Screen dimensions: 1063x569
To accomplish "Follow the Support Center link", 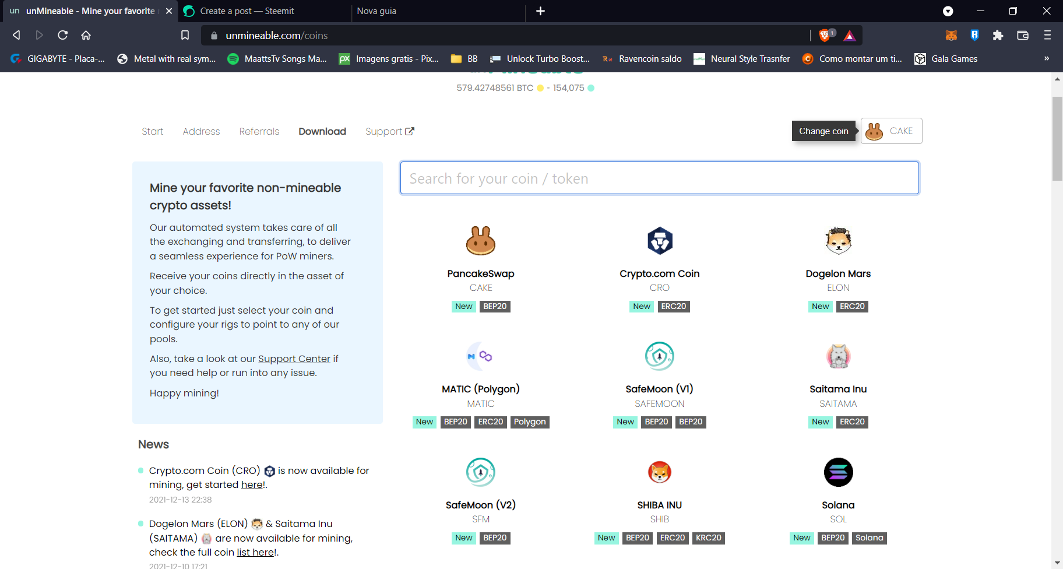I will coord(294,359).
